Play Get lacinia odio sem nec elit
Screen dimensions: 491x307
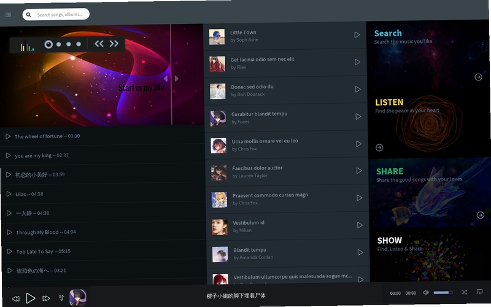click(x=357, y=62)
